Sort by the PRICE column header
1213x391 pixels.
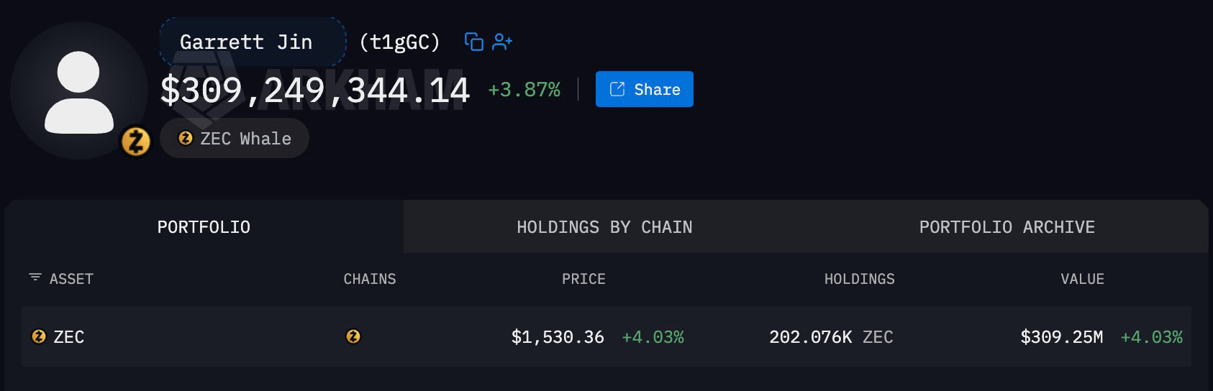tap(583, 279)
